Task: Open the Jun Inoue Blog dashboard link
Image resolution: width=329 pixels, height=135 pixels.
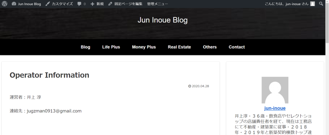Action: 26,4
